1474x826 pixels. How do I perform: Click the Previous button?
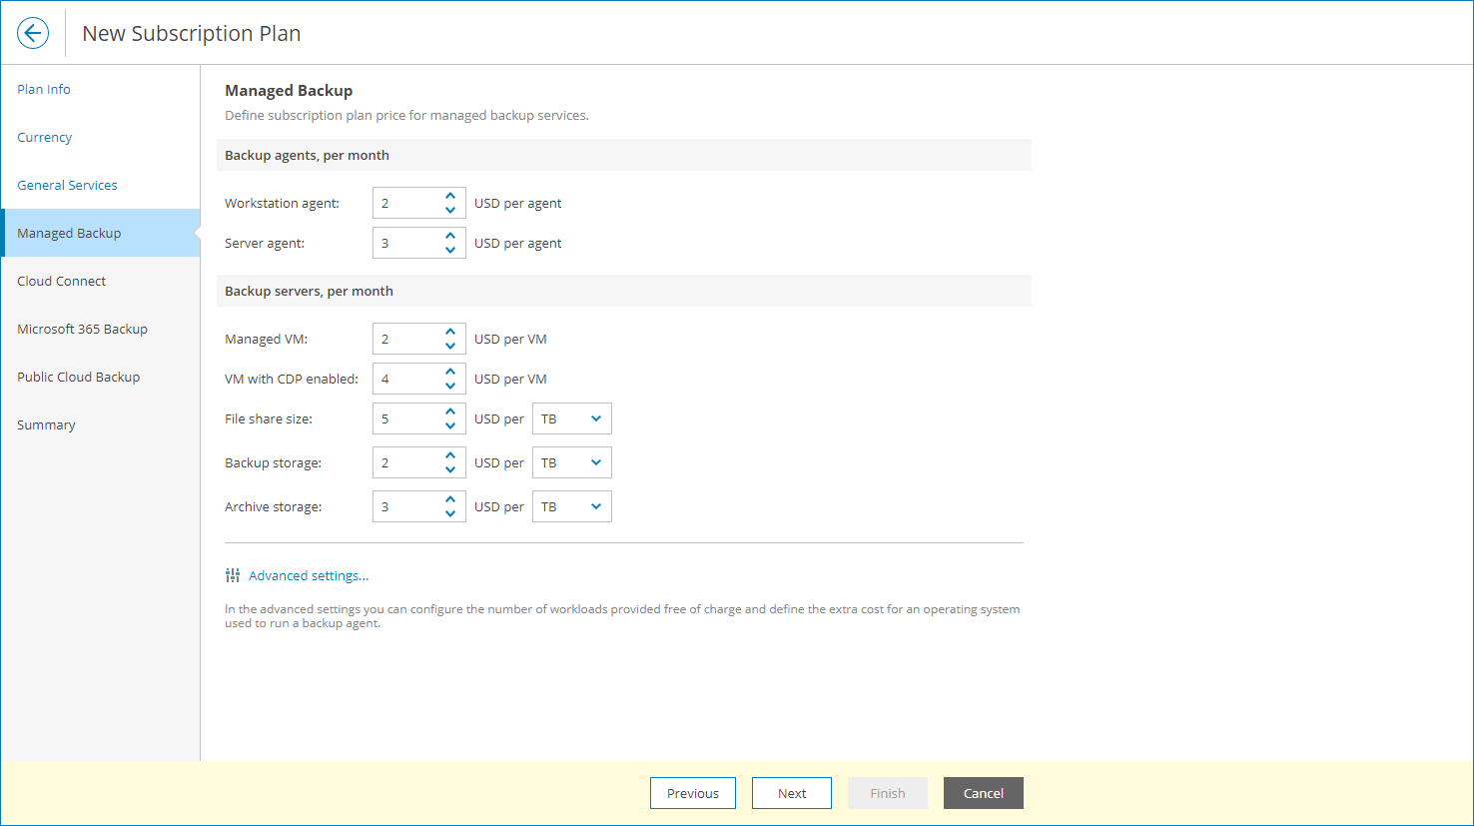pyautogui.click(x=693, y=793)
